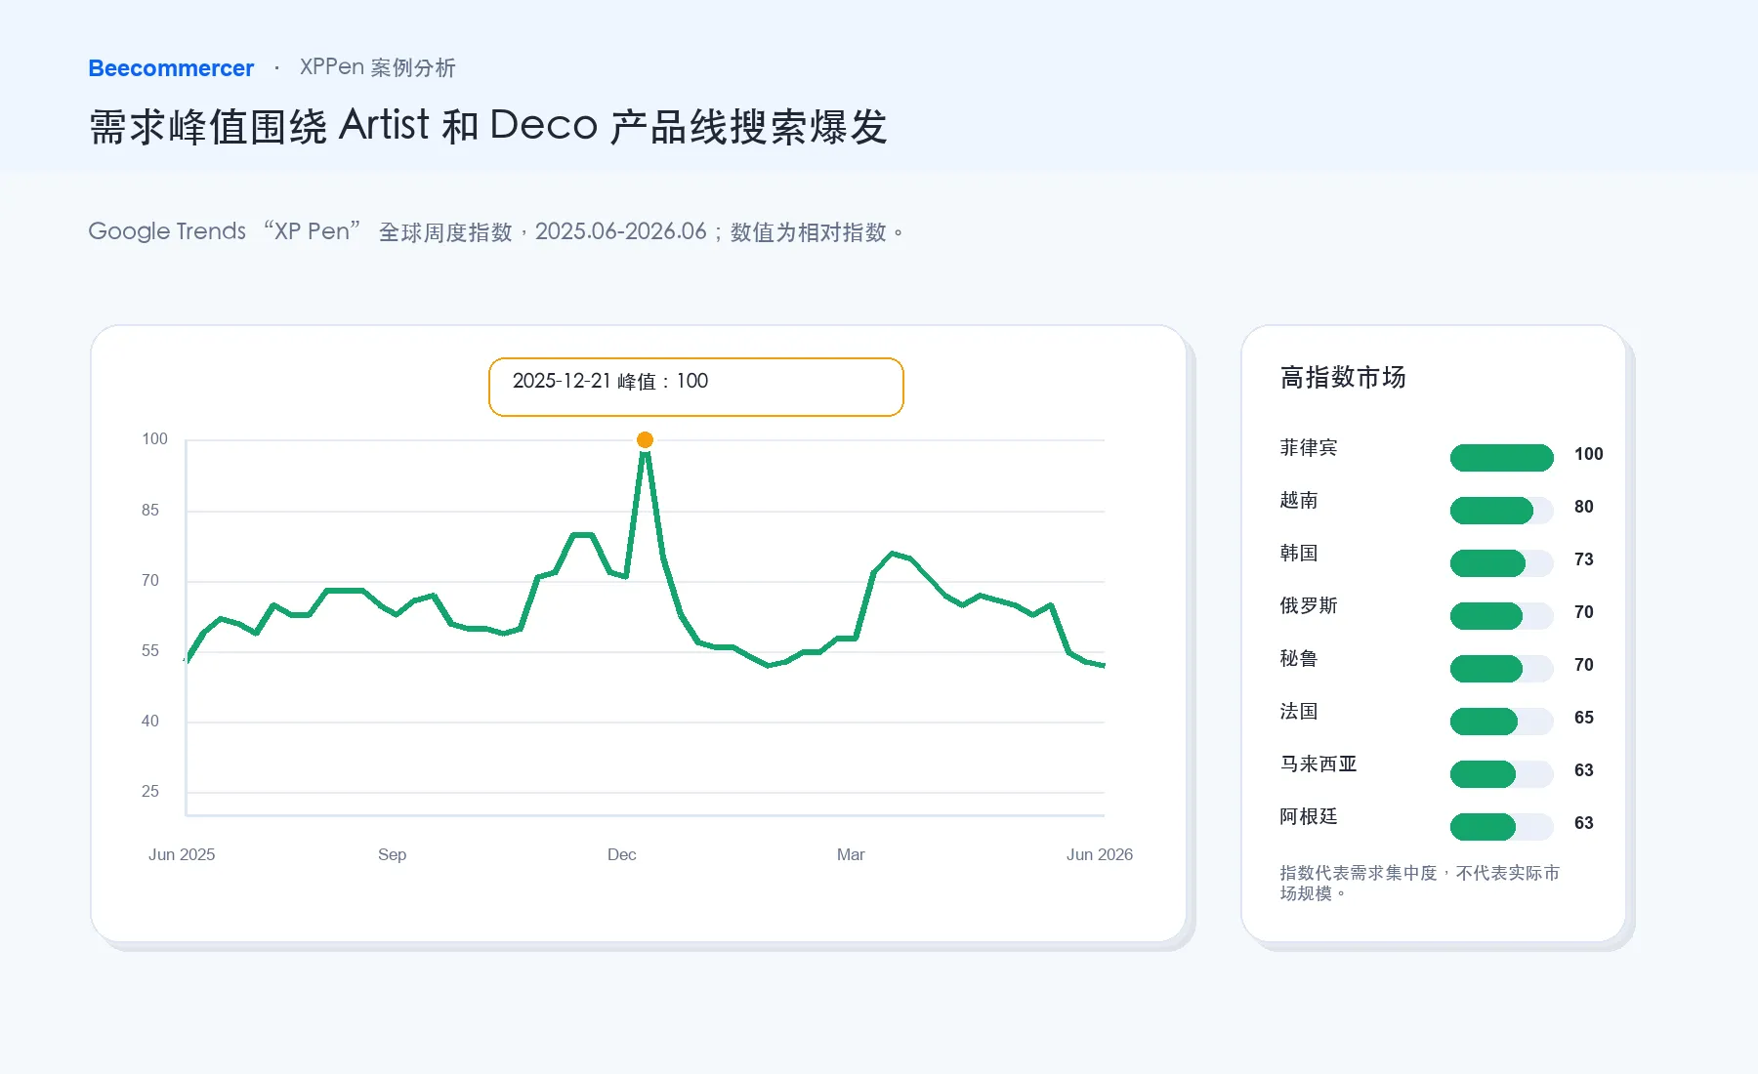Click the 俄罗斯 country label

pos(1309,605)
